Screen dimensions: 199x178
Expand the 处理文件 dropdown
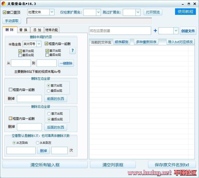pos(52,12)
